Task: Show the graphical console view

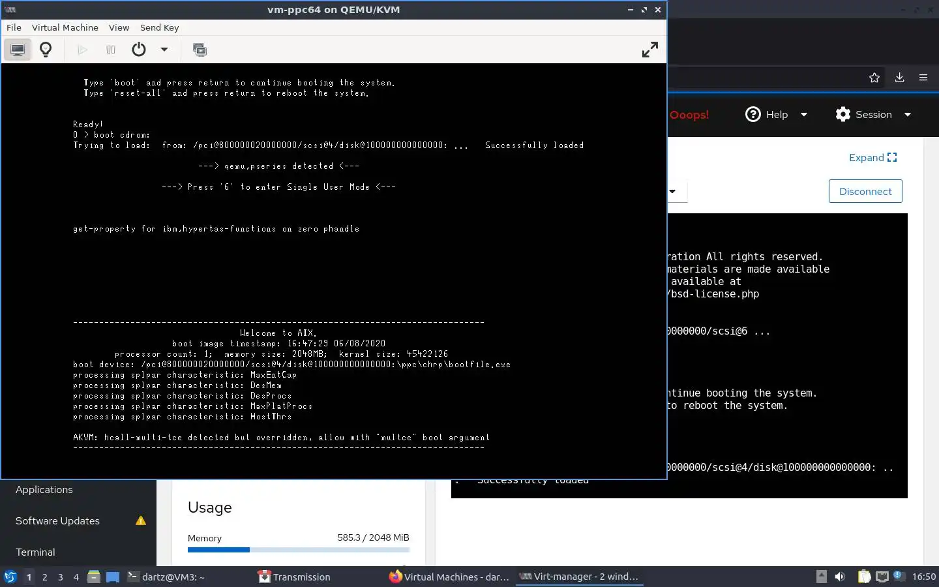Action: click(x=18, y=50)
